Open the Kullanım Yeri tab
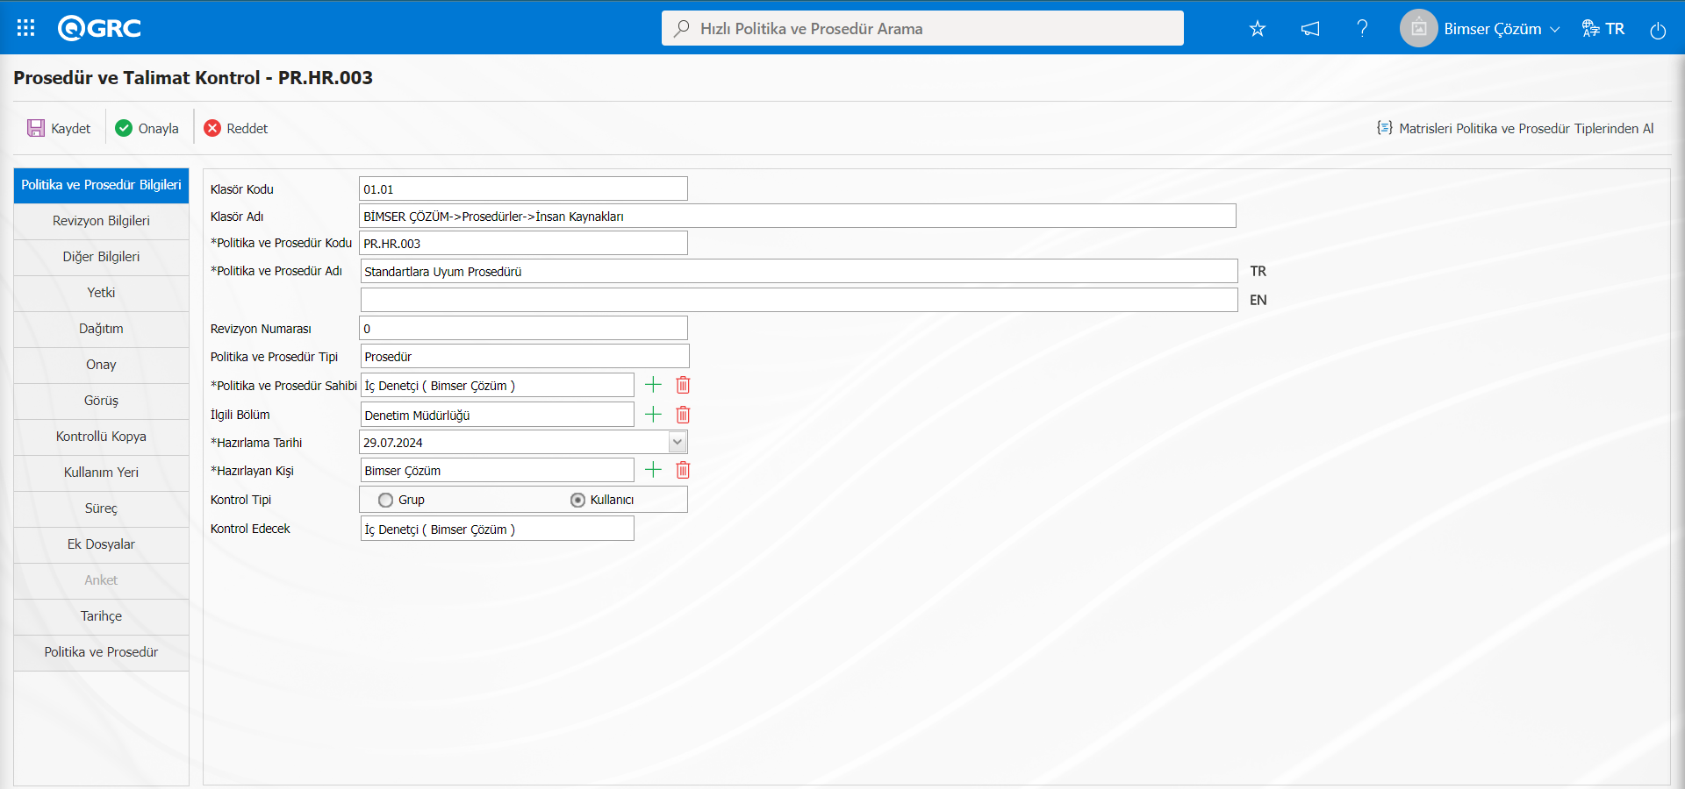1685x789 pixels. (x=101, y=473)
